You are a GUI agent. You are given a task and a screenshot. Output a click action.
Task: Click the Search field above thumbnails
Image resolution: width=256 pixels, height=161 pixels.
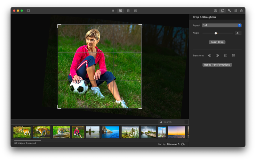173,122
